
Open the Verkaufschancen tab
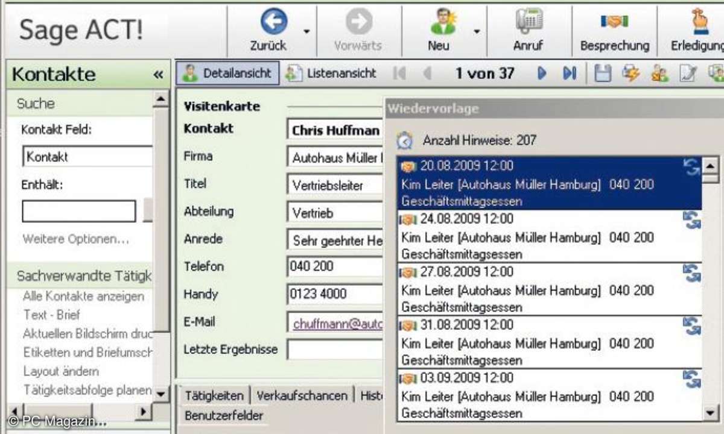[302, 395]
